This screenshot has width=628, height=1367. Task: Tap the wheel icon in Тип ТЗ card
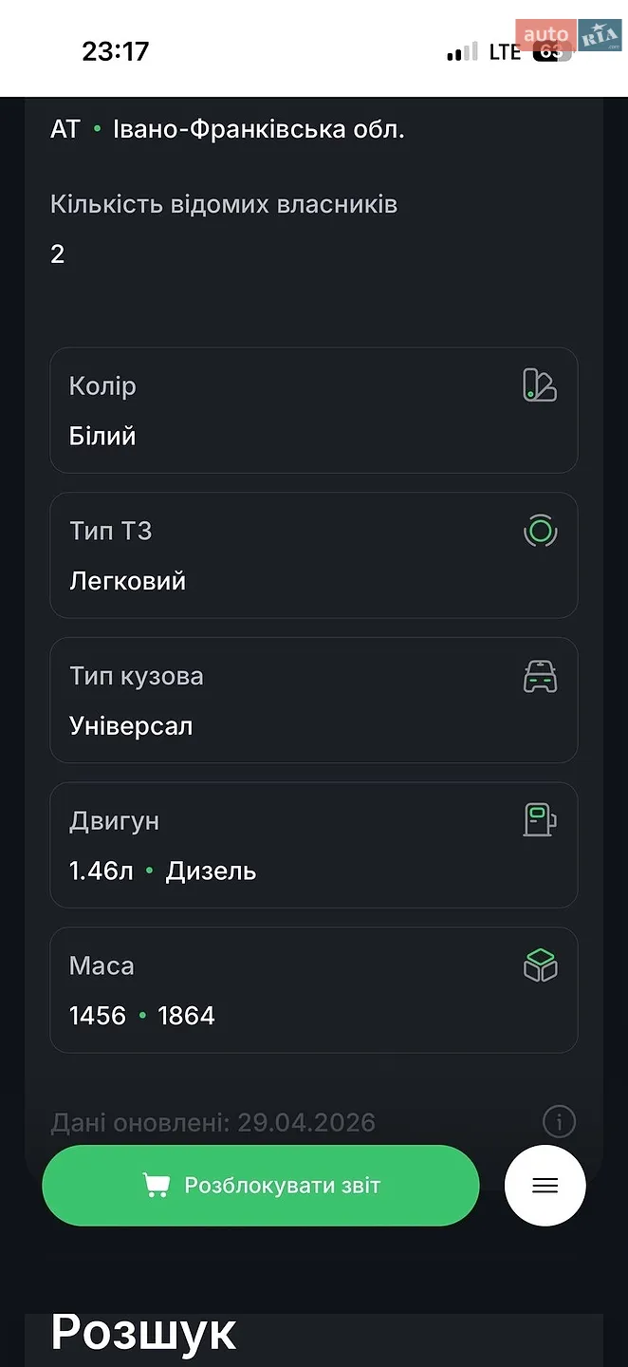(540, 531)
